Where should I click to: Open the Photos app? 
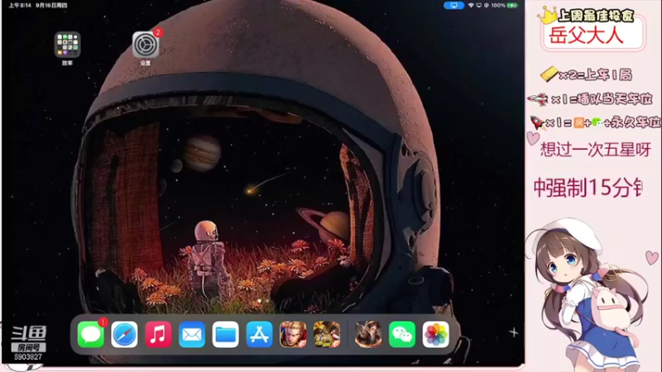pos(436,335)
